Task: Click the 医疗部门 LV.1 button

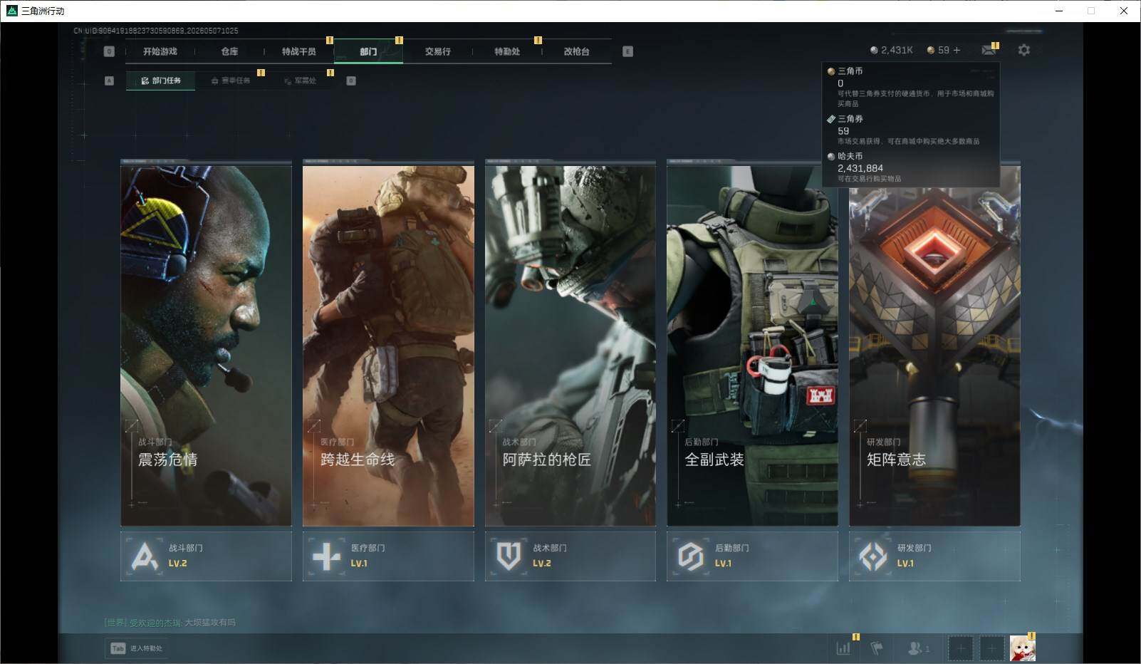Action: [388, 556]
